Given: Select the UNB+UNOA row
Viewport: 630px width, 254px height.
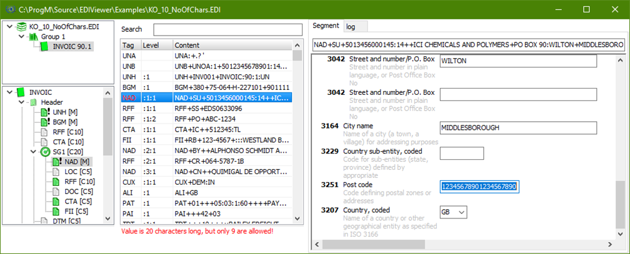Looking at the screenshot, I should pyautogui.click(x=207, y=66).
